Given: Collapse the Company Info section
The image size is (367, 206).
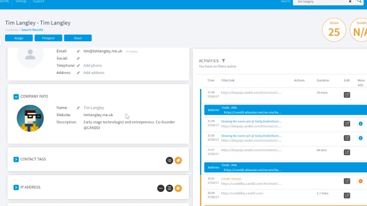Looking at the screenshot, I should (16, 97).
